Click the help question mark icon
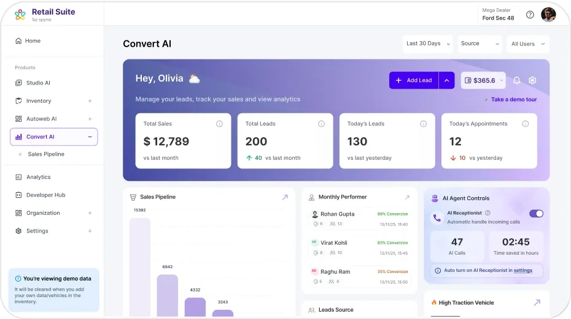 pos(530,15)
